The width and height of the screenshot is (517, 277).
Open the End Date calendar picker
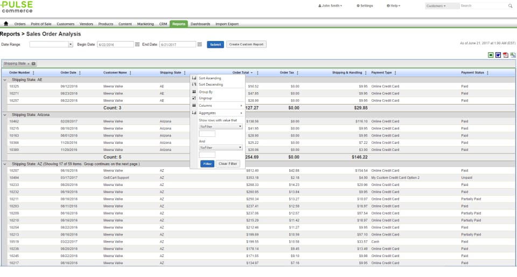click(199, 44)
